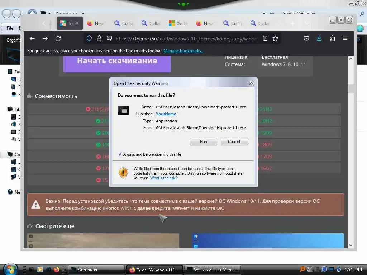
Task: Switch to second New tab
Action: coord(205,23)
